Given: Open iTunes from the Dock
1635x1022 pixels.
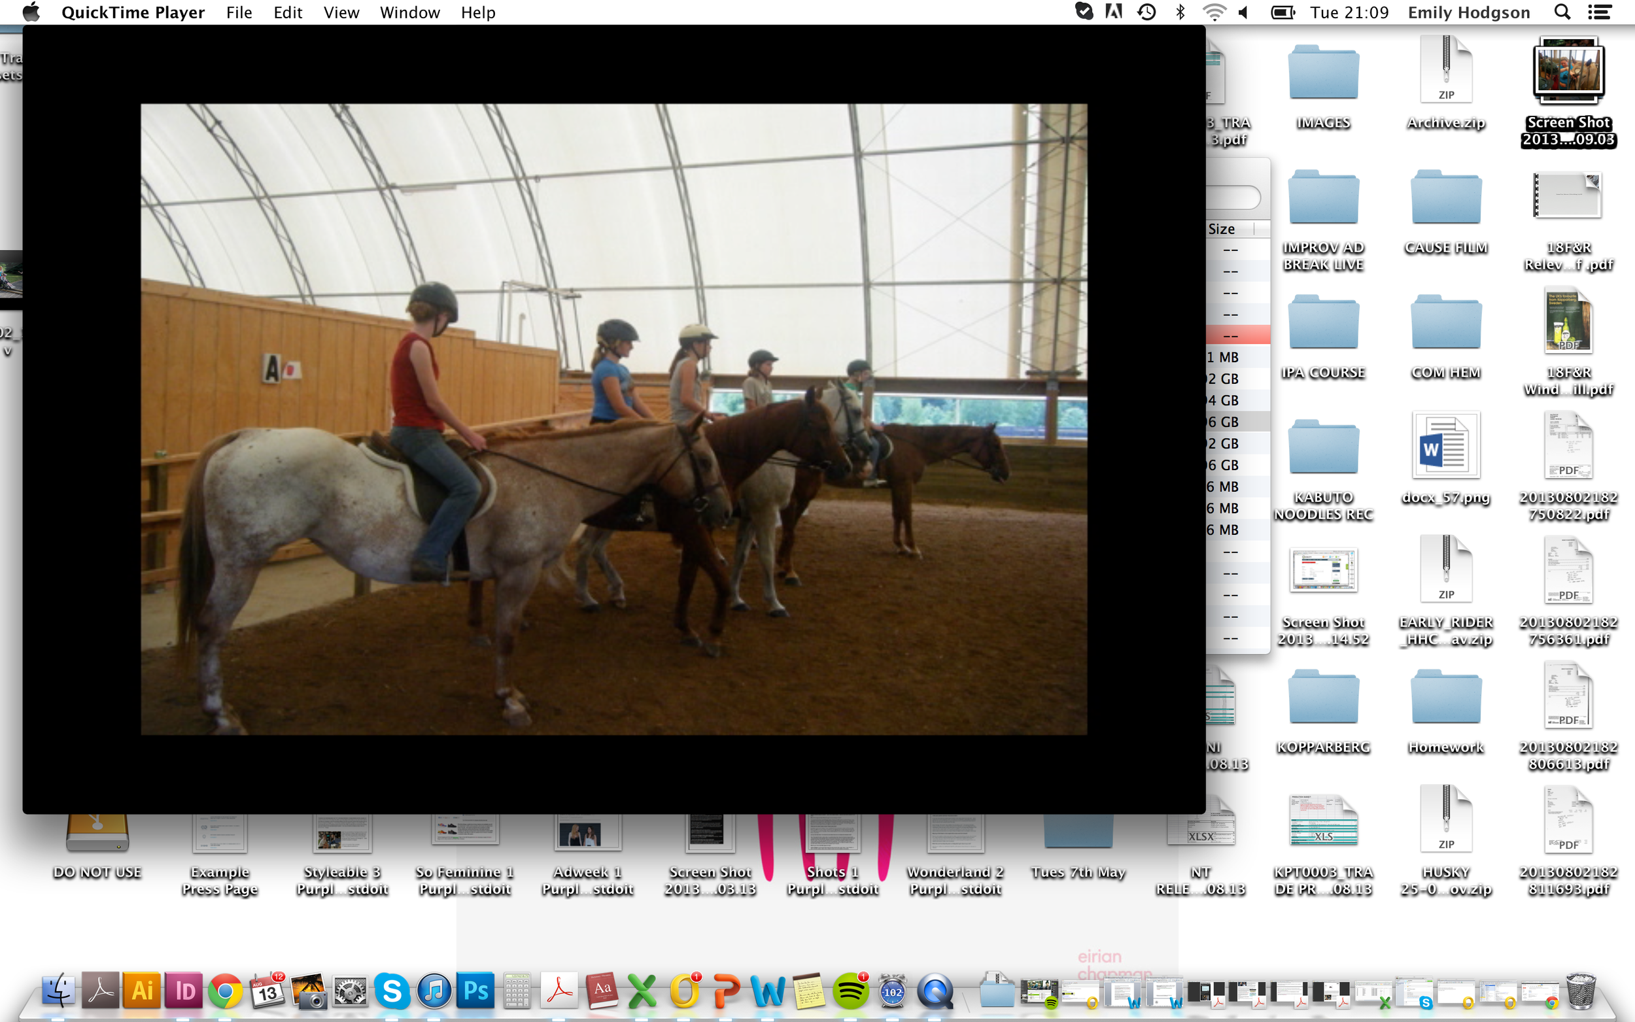Looking at the screenshot, I should 434,991.
